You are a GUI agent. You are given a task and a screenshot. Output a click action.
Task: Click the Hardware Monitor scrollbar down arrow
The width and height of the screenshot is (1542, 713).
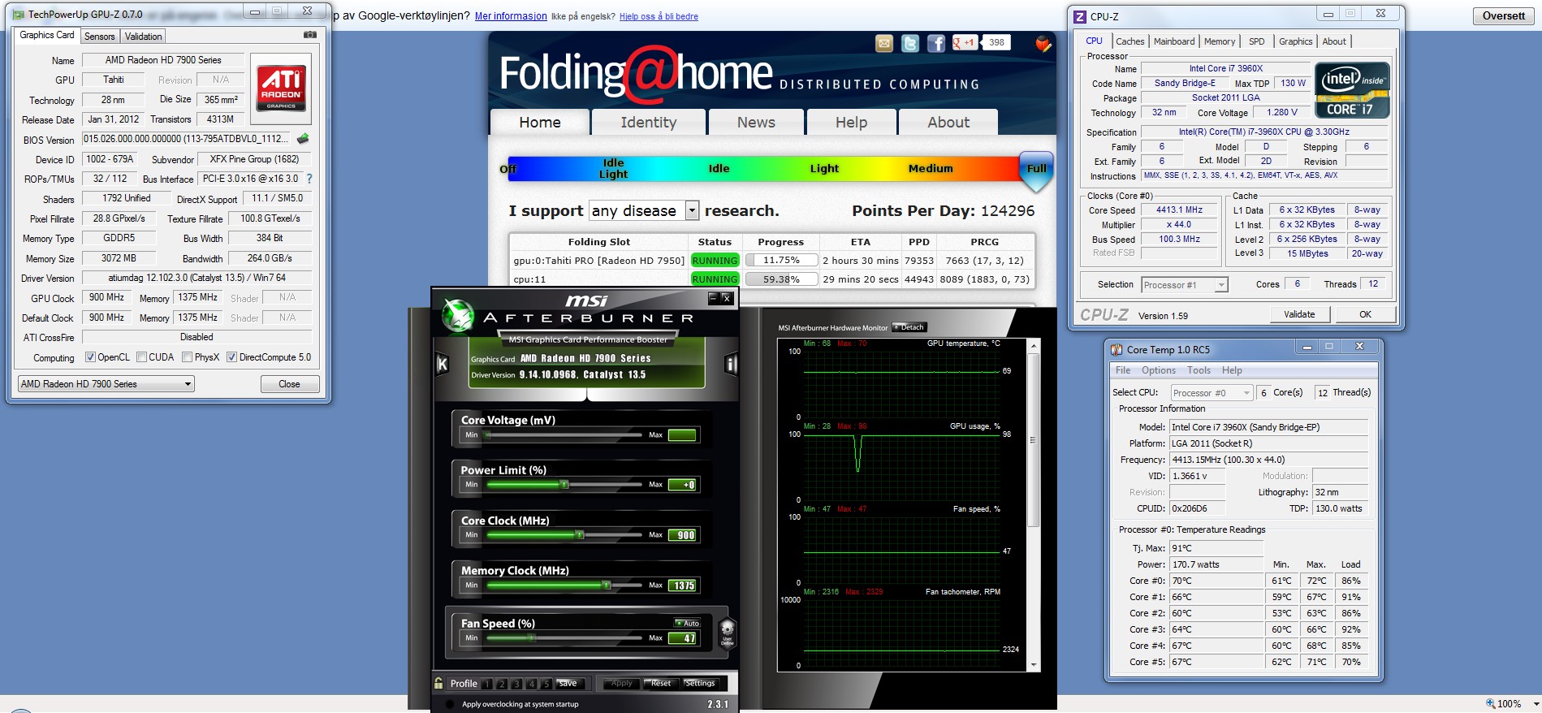click(1034, 665)
